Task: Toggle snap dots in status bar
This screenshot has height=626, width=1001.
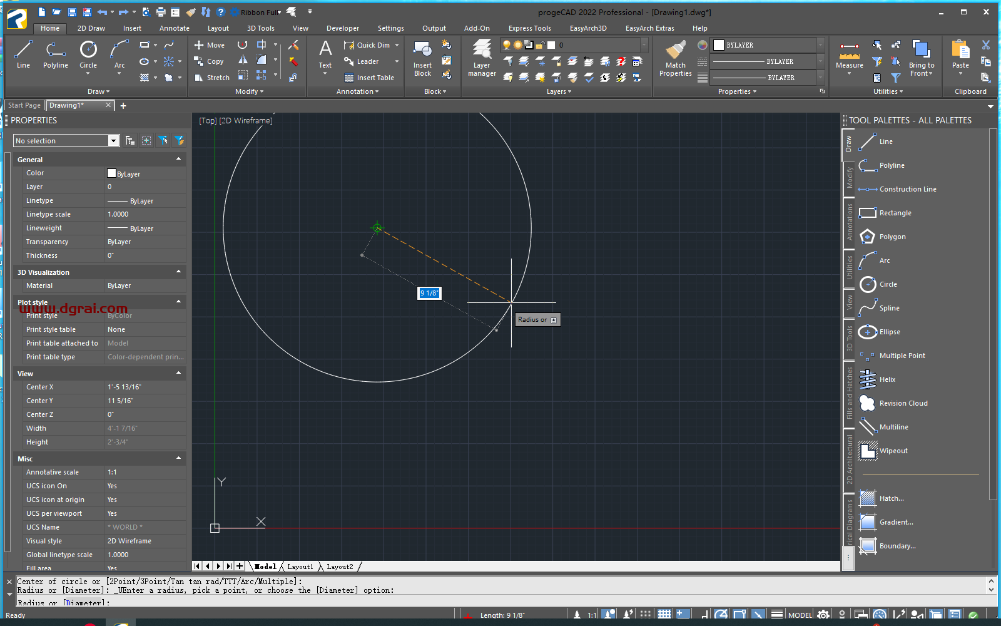Action: (646, 615)
